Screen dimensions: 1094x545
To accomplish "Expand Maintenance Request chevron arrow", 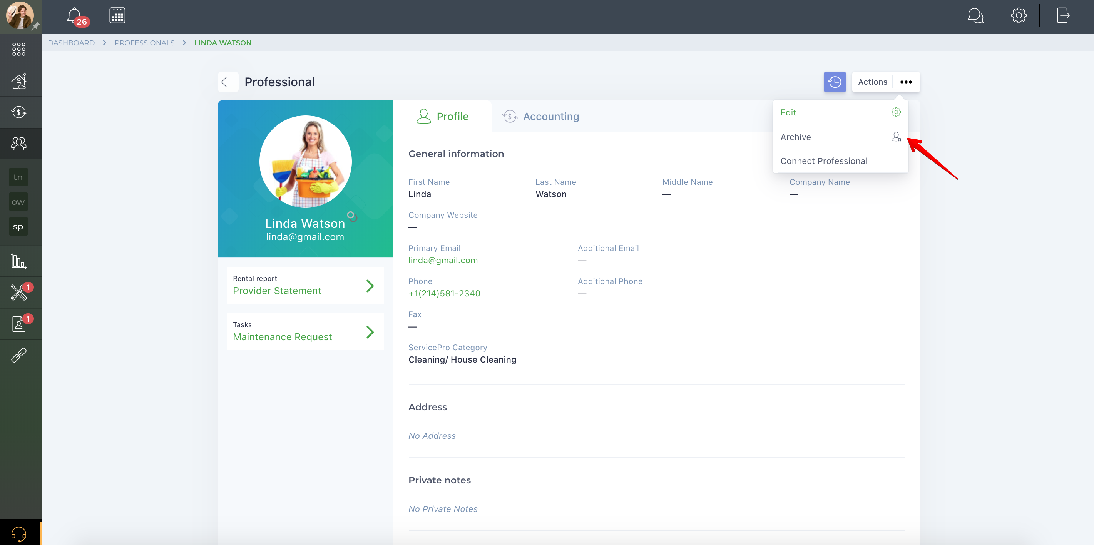I will click(370, 332).
